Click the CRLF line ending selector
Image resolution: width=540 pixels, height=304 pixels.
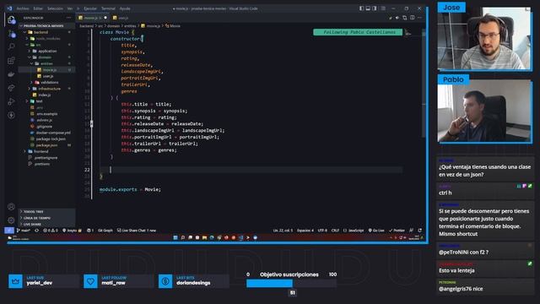point(335,231)
